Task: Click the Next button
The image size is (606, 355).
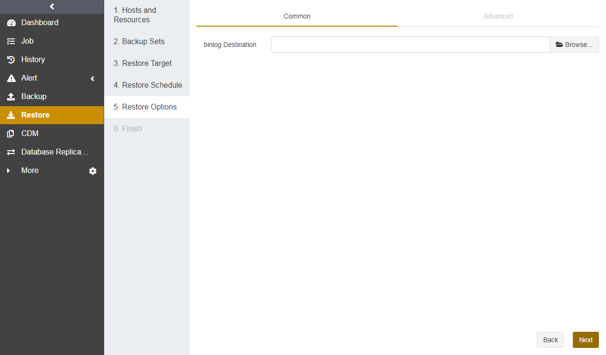Action: (x=586, y=340)
